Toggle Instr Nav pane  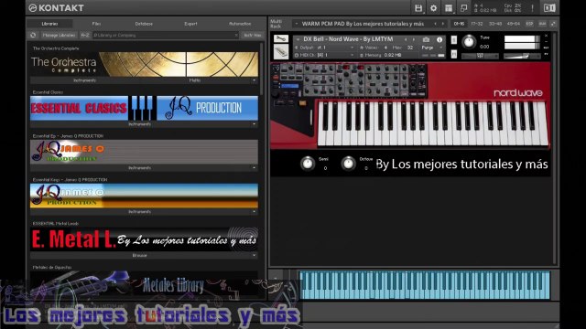pos(253,35)
